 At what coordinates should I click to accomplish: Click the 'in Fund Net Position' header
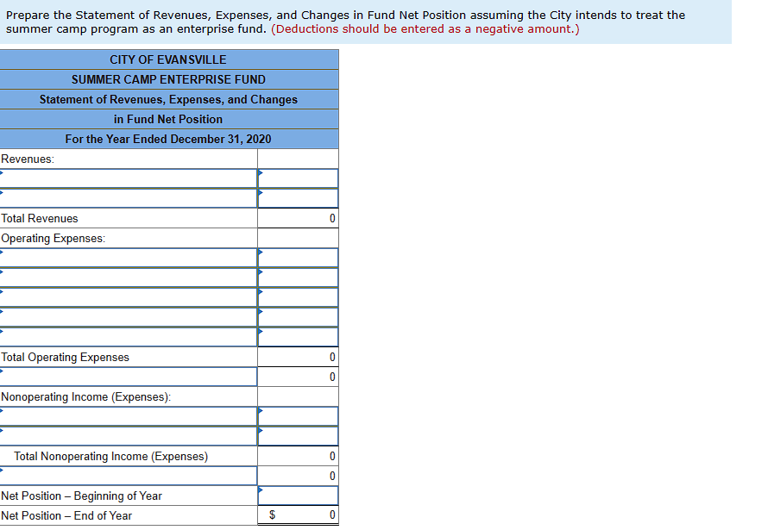tap(168, 119)
